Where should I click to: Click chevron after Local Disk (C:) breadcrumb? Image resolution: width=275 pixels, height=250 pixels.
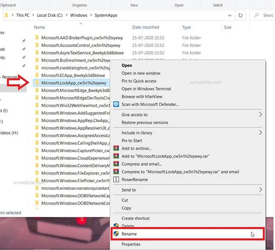pyautogui.click(x=67, y=15)
